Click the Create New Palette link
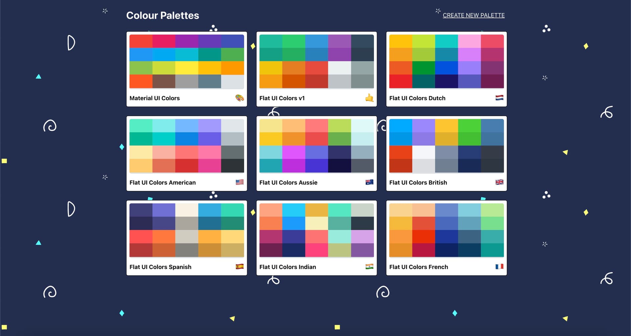The width and height of the screenshot is (631, 336). point(474,15)
